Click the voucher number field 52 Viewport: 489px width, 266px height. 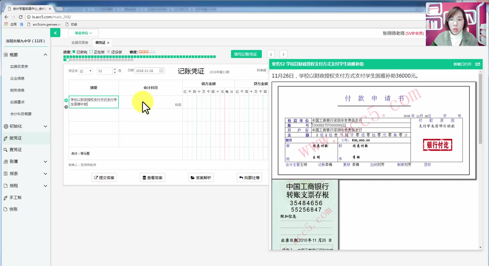point(105,71)
